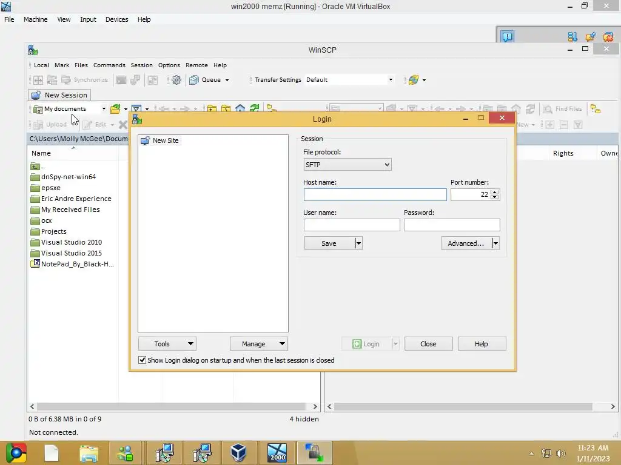621x465 pixels.
Task: Click the home directory icon in local panel
Action: coord(240,108)
